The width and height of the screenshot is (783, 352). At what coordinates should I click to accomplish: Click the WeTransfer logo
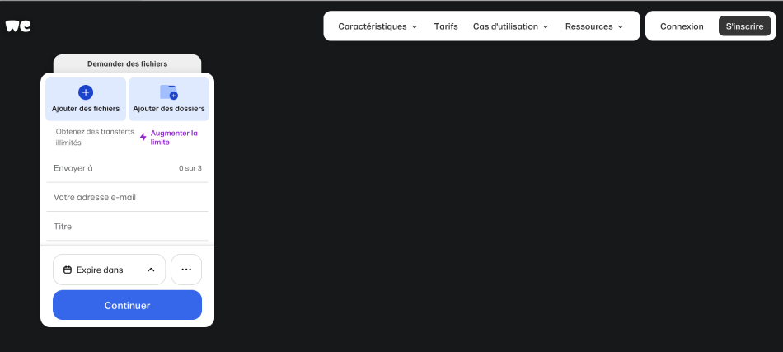[x=18, y=26]
